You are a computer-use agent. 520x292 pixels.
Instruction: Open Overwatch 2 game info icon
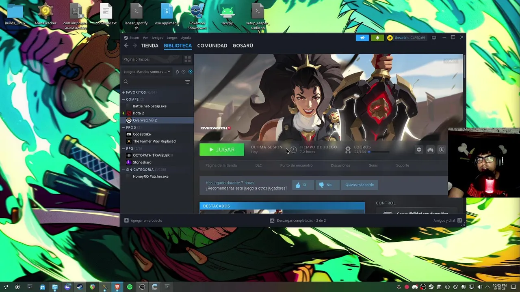tap(442, 150)
